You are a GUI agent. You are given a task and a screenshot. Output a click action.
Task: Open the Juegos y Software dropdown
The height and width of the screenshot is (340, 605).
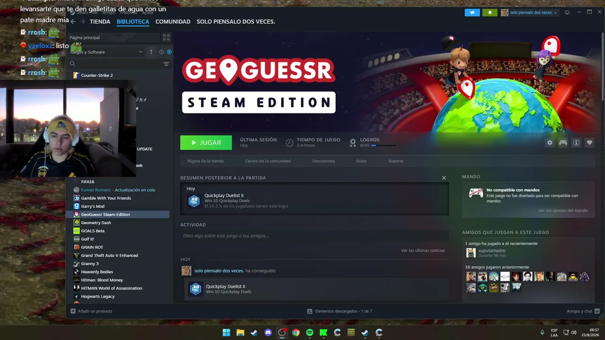pyautogui.click(x=107, y=52)
